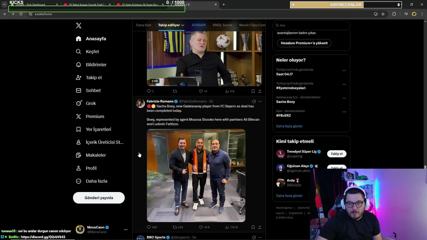Viewport: 427px width, 240px height.
Task: Open Daha fazla menu icon
Action: click(78, 181)
